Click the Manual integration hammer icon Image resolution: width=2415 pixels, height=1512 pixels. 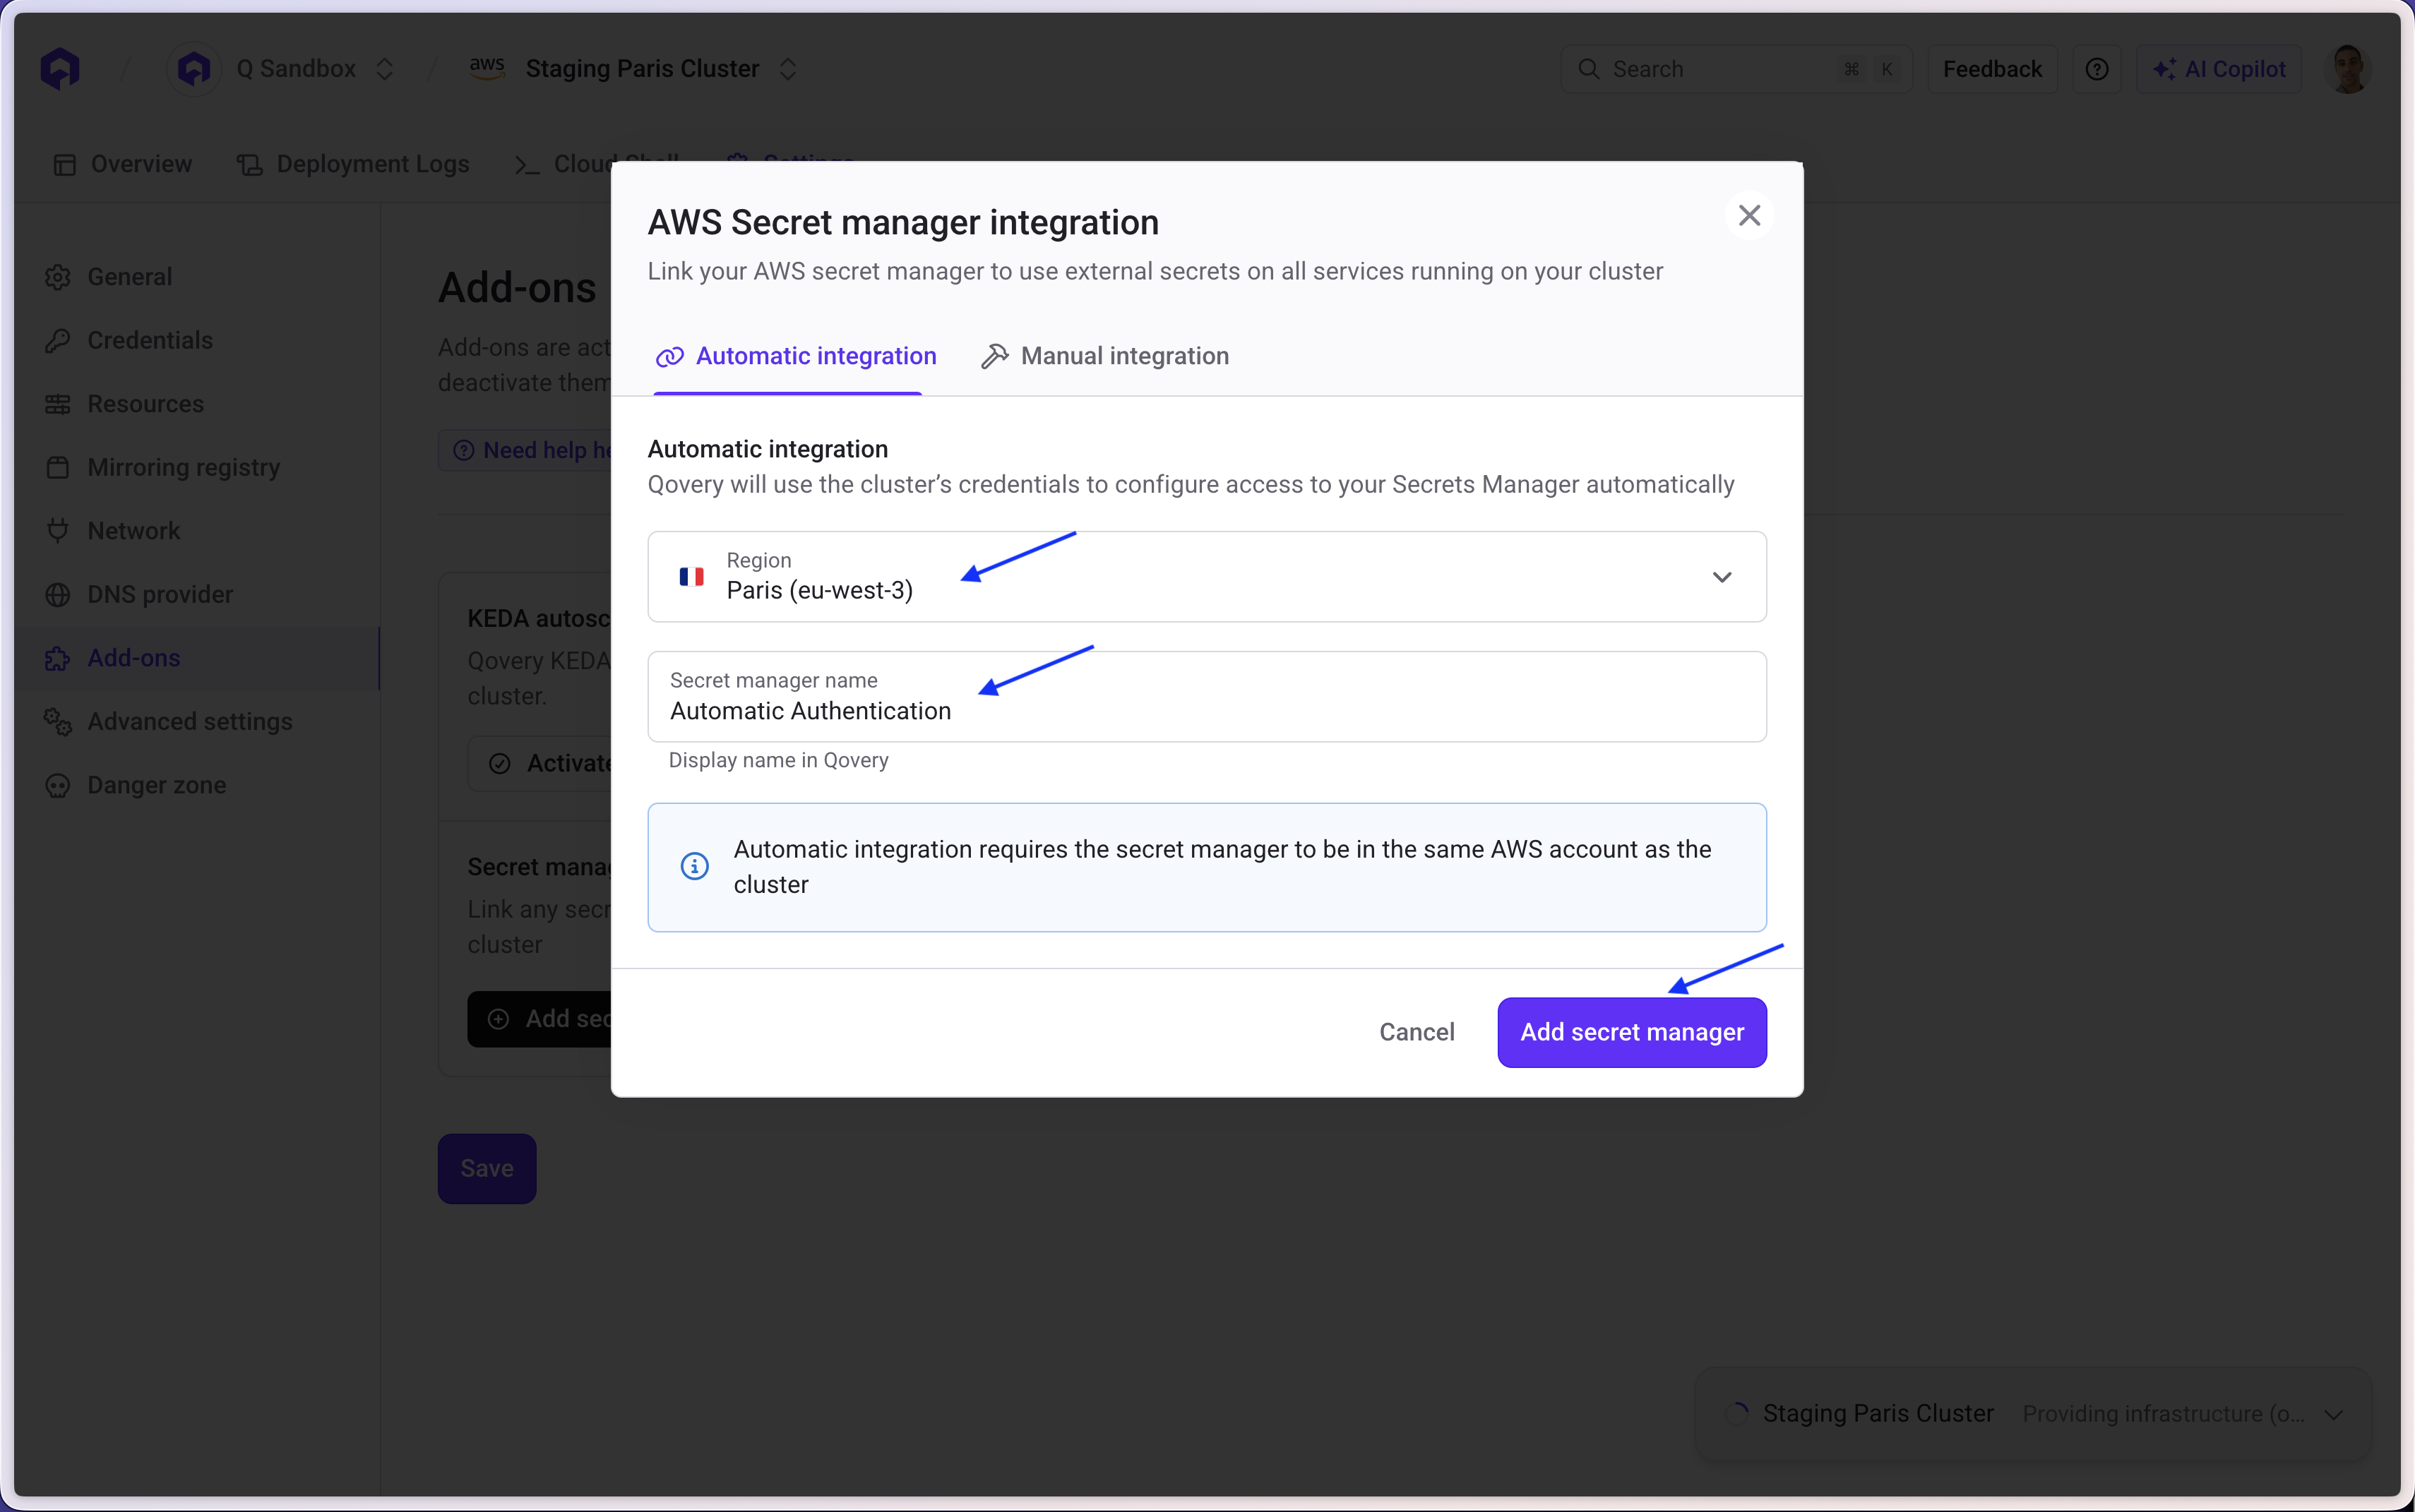tap(994, 357)
